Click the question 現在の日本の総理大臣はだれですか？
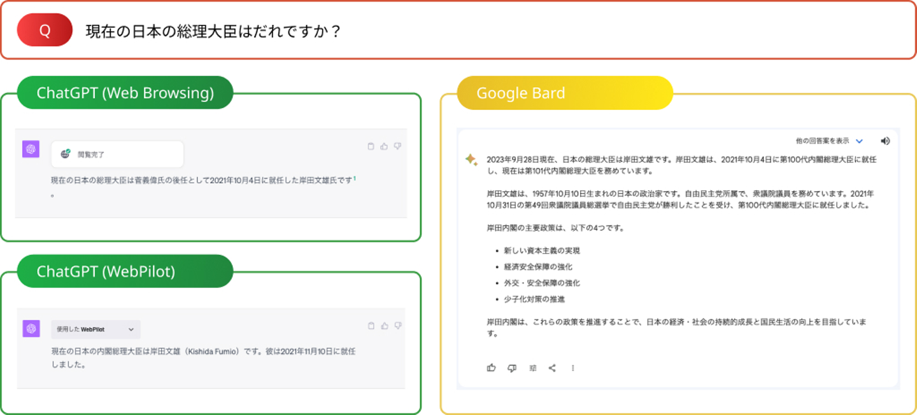 pos(213,31)
